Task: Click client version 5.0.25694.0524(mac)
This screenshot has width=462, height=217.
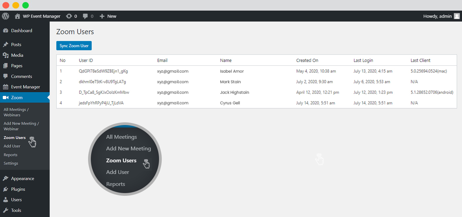Action: click(429, 71)
